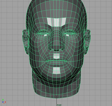Click the XYZ axis orientation indicator
Image resolution: width=112 pixels, height=106 pixels.
4,101
